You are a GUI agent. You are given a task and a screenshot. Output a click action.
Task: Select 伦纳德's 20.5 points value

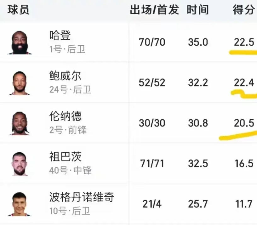point(244,123)
